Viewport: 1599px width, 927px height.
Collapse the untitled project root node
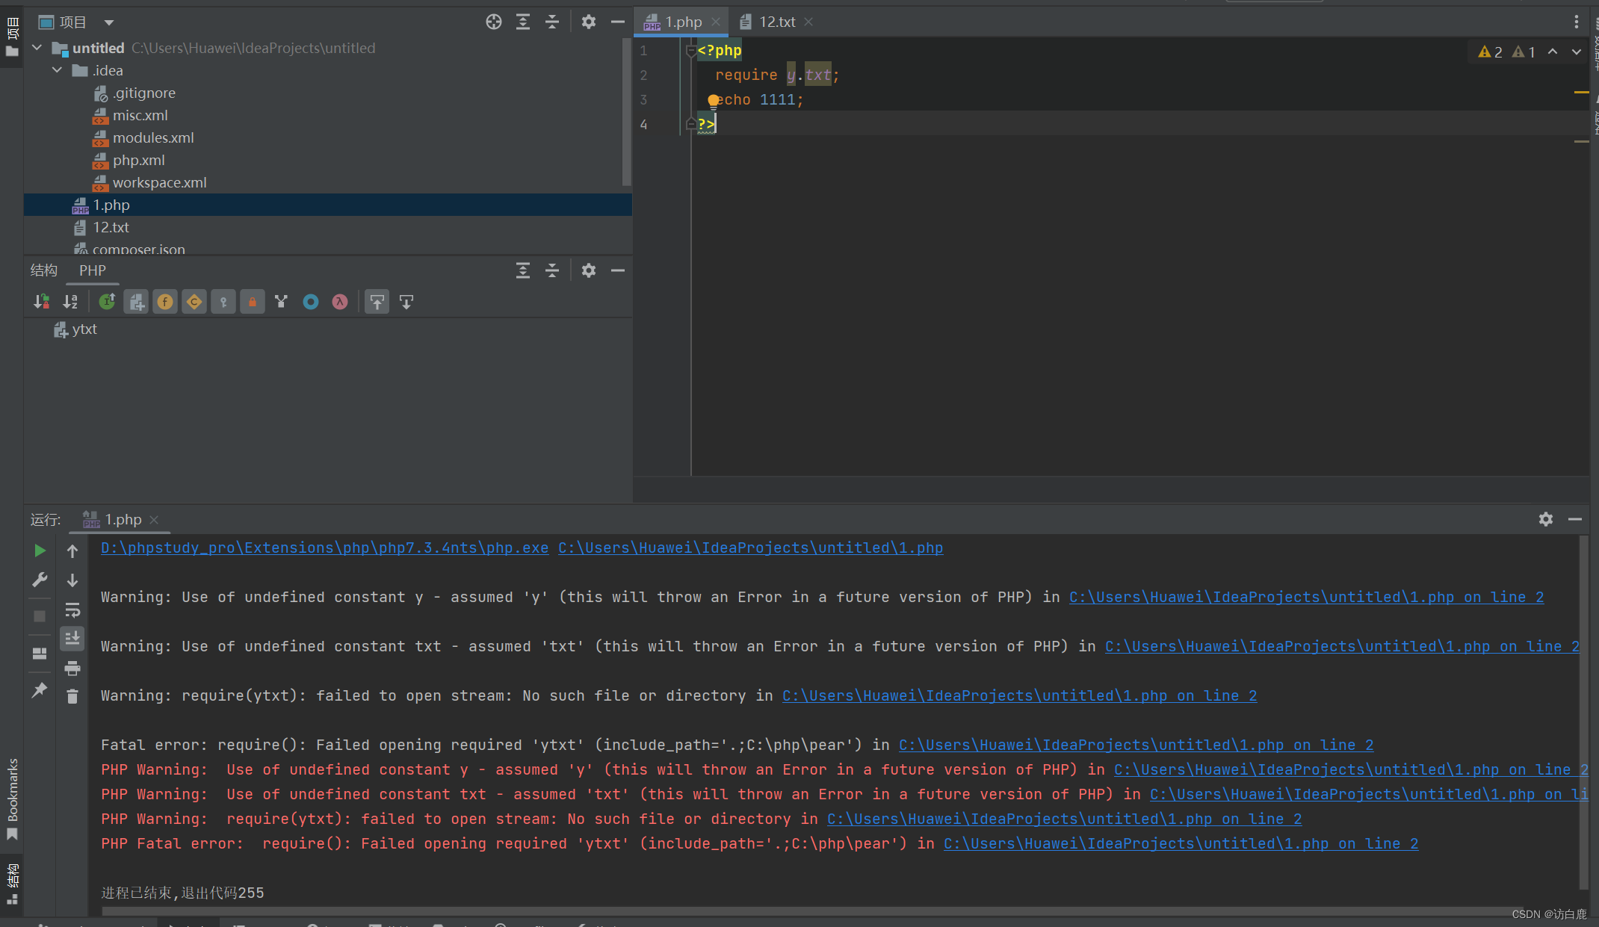[37, 48]
